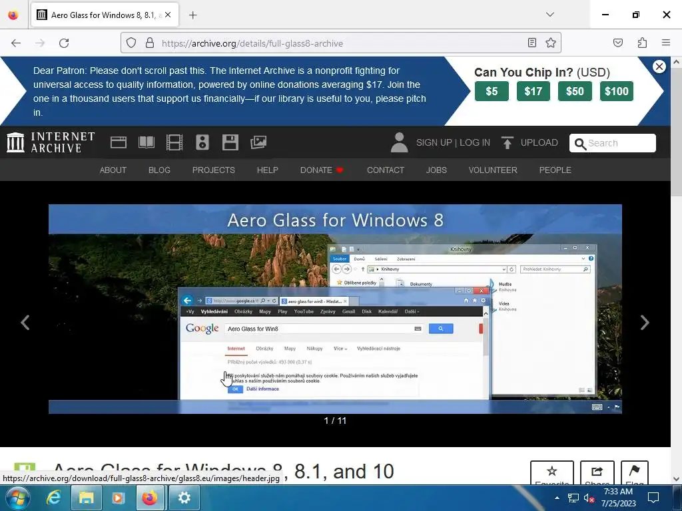Open the Texts book icon

point(147,142)
